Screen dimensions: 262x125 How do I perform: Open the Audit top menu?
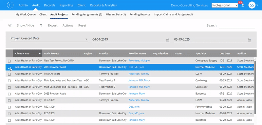36,5
